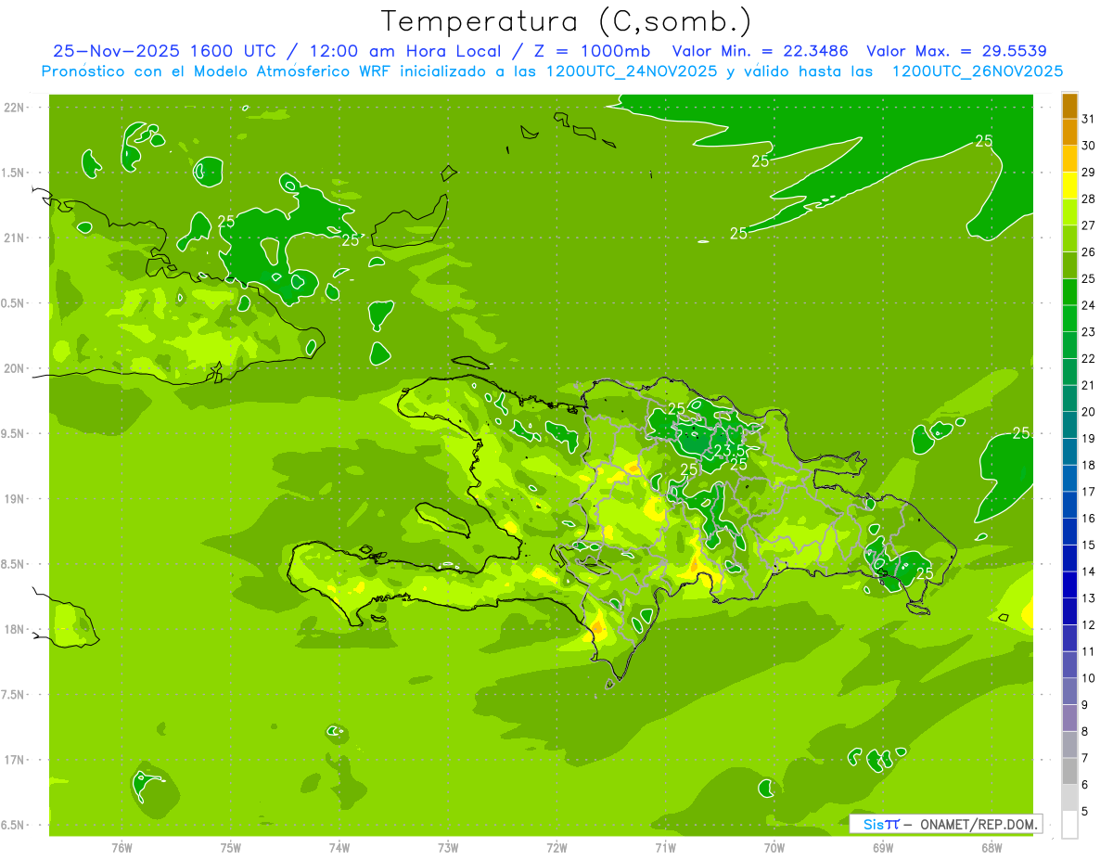Select the '71W' longitude axis label
Viewport: 1113px width, 860px height.
point(665,848)
